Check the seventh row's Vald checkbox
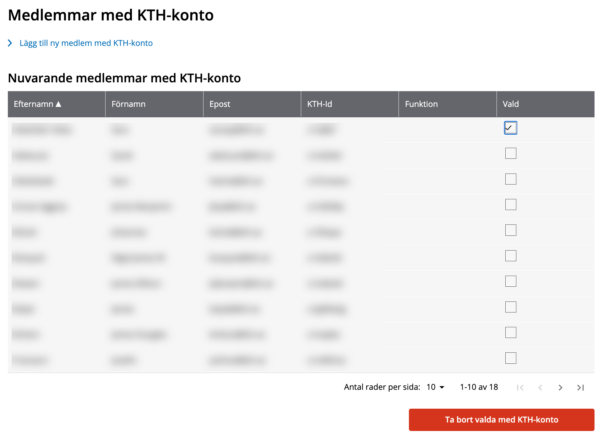 (x=511, y=281)
